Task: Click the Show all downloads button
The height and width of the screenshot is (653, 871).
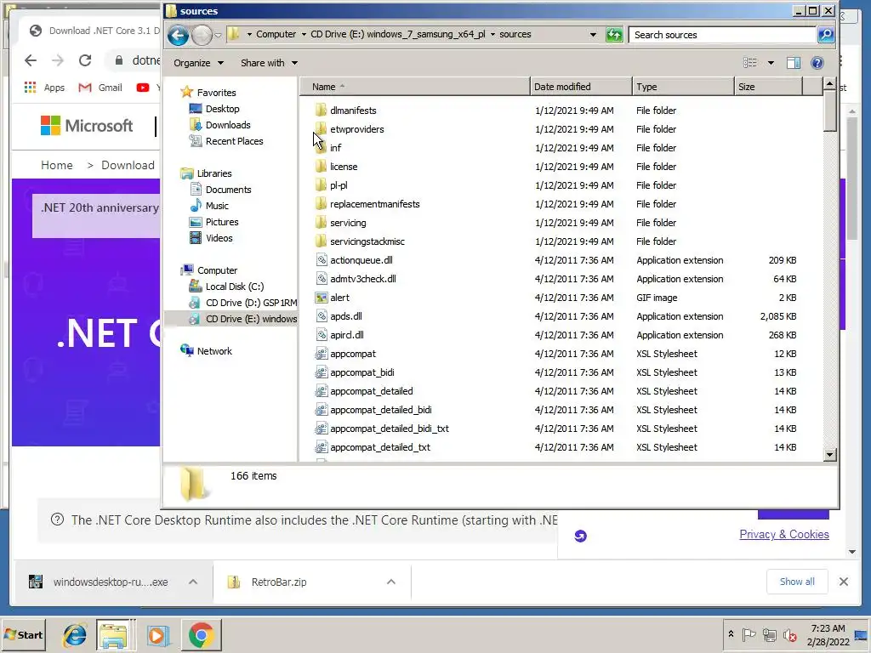Action: click(796, 582)
